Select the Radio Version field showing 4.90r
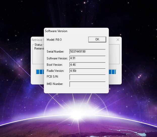 coord(87,71)
